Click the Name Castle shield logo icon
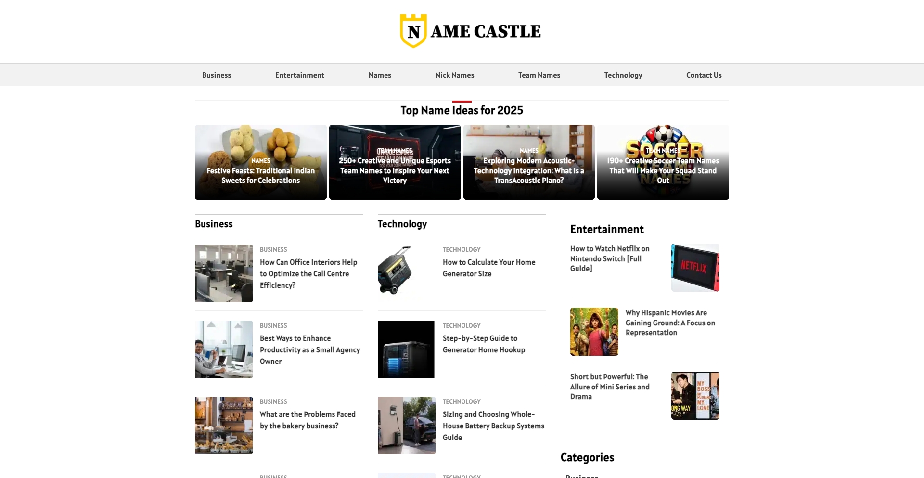 point(414,31)
